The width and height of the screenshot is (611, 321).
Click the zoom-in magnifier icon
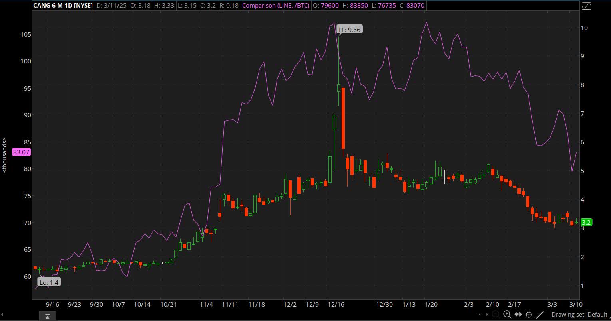tap(507, 315)
